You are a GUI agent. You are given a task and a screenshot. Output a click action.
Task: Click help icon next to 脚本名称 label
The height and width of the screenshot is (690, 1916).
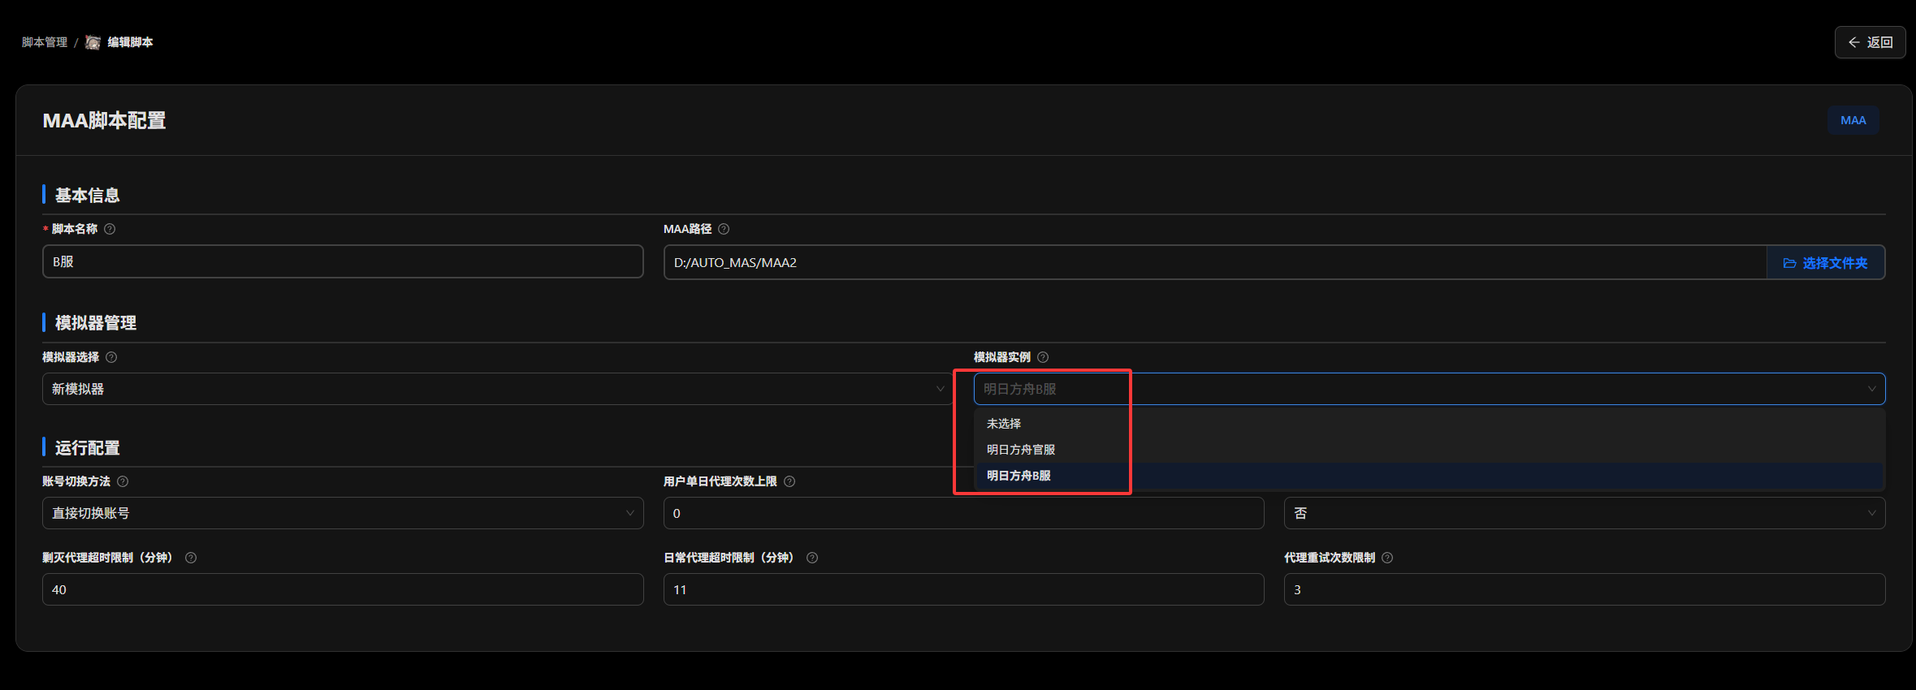pos(110,229)
